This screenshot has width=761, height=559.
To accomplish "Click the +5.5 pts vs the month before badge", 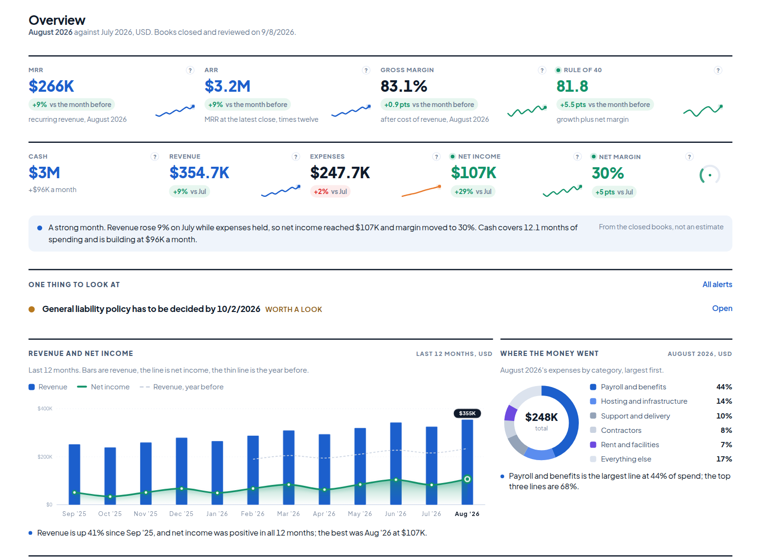I will [605, 105].
